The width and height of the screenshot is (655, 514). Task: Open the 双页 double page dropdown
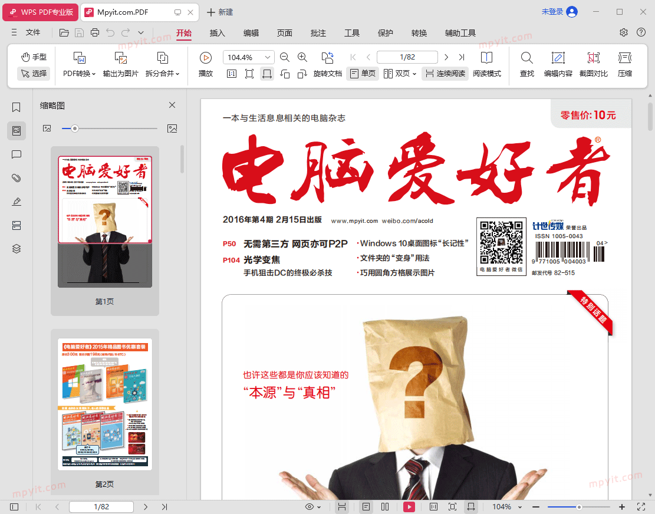pos(400,74)
